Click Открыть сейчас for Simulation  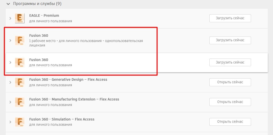click(230, 122)
